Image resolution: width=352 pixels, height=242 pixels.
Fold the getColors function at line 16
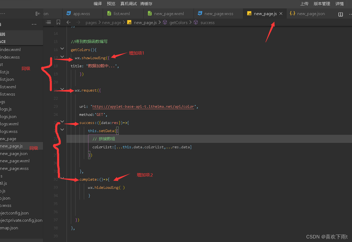[62, 49]
